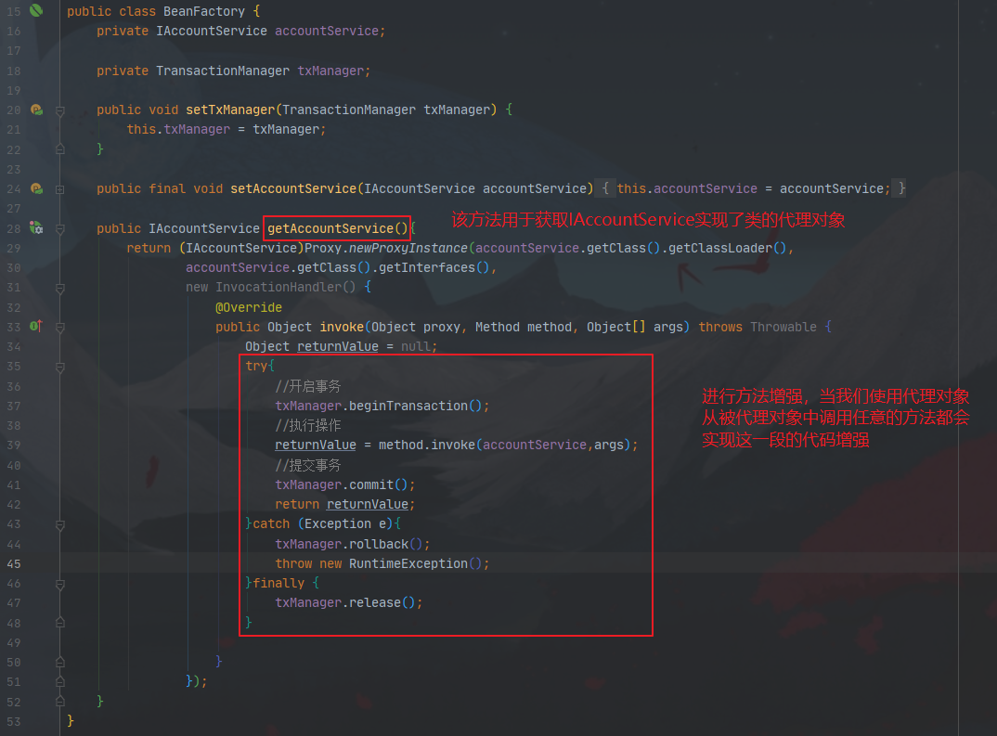This screenshot has height=736, width=997.
Task: Click method.invoke call on line 39
Action: coord(426,445)
